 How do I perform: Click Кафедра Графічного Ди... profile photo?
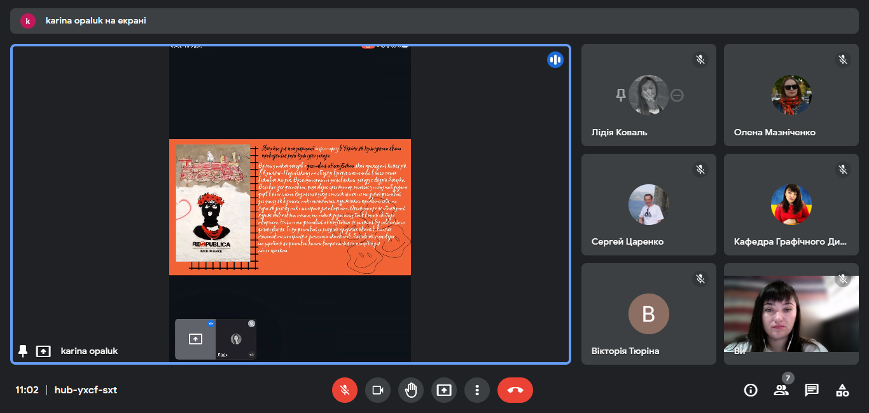coord(791,205)
